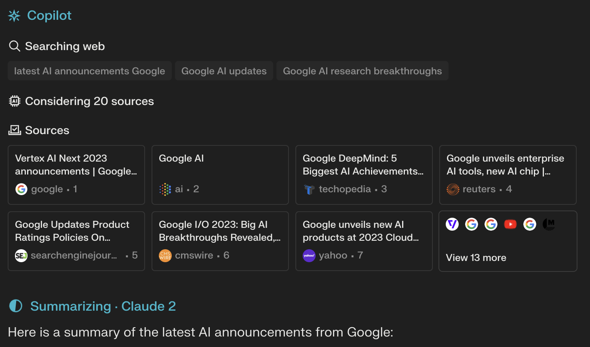Select the "Google AI updates" query chip
Viewport: 590px width, 347px height.
coord(224,71)
